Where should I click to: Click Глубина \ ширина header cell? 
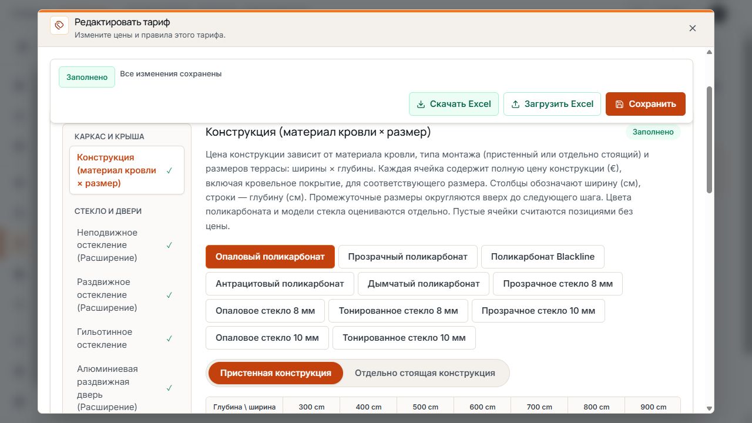point(244,407)
